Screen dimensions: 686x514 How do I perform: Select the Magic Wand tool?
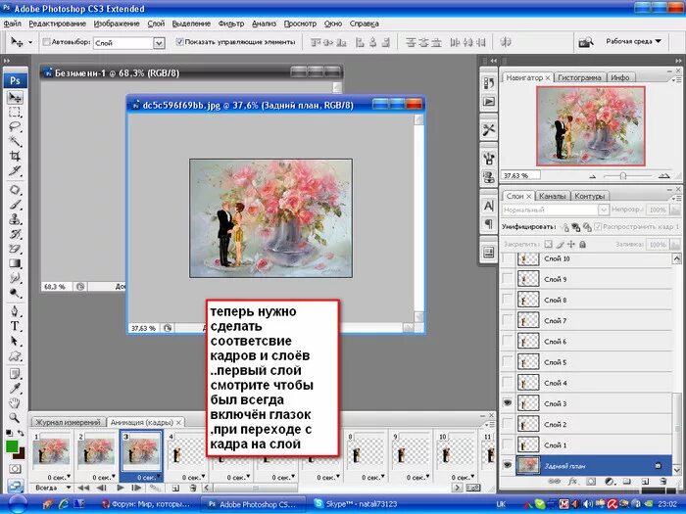15,141
